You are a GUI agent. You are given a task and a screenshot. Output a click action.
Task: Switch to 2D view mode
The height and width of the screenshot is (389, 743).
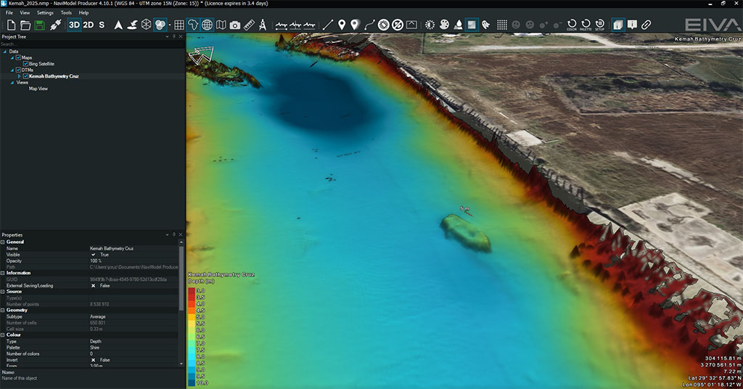89,25
